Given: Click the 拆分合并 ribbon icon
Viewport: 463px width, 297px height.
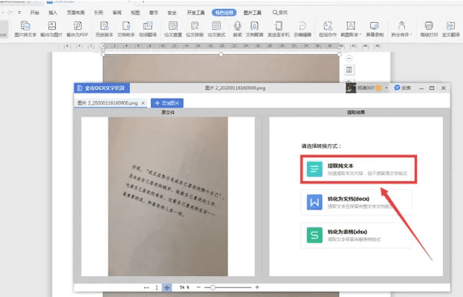Looking at the screenshot, I should [401, 29].
